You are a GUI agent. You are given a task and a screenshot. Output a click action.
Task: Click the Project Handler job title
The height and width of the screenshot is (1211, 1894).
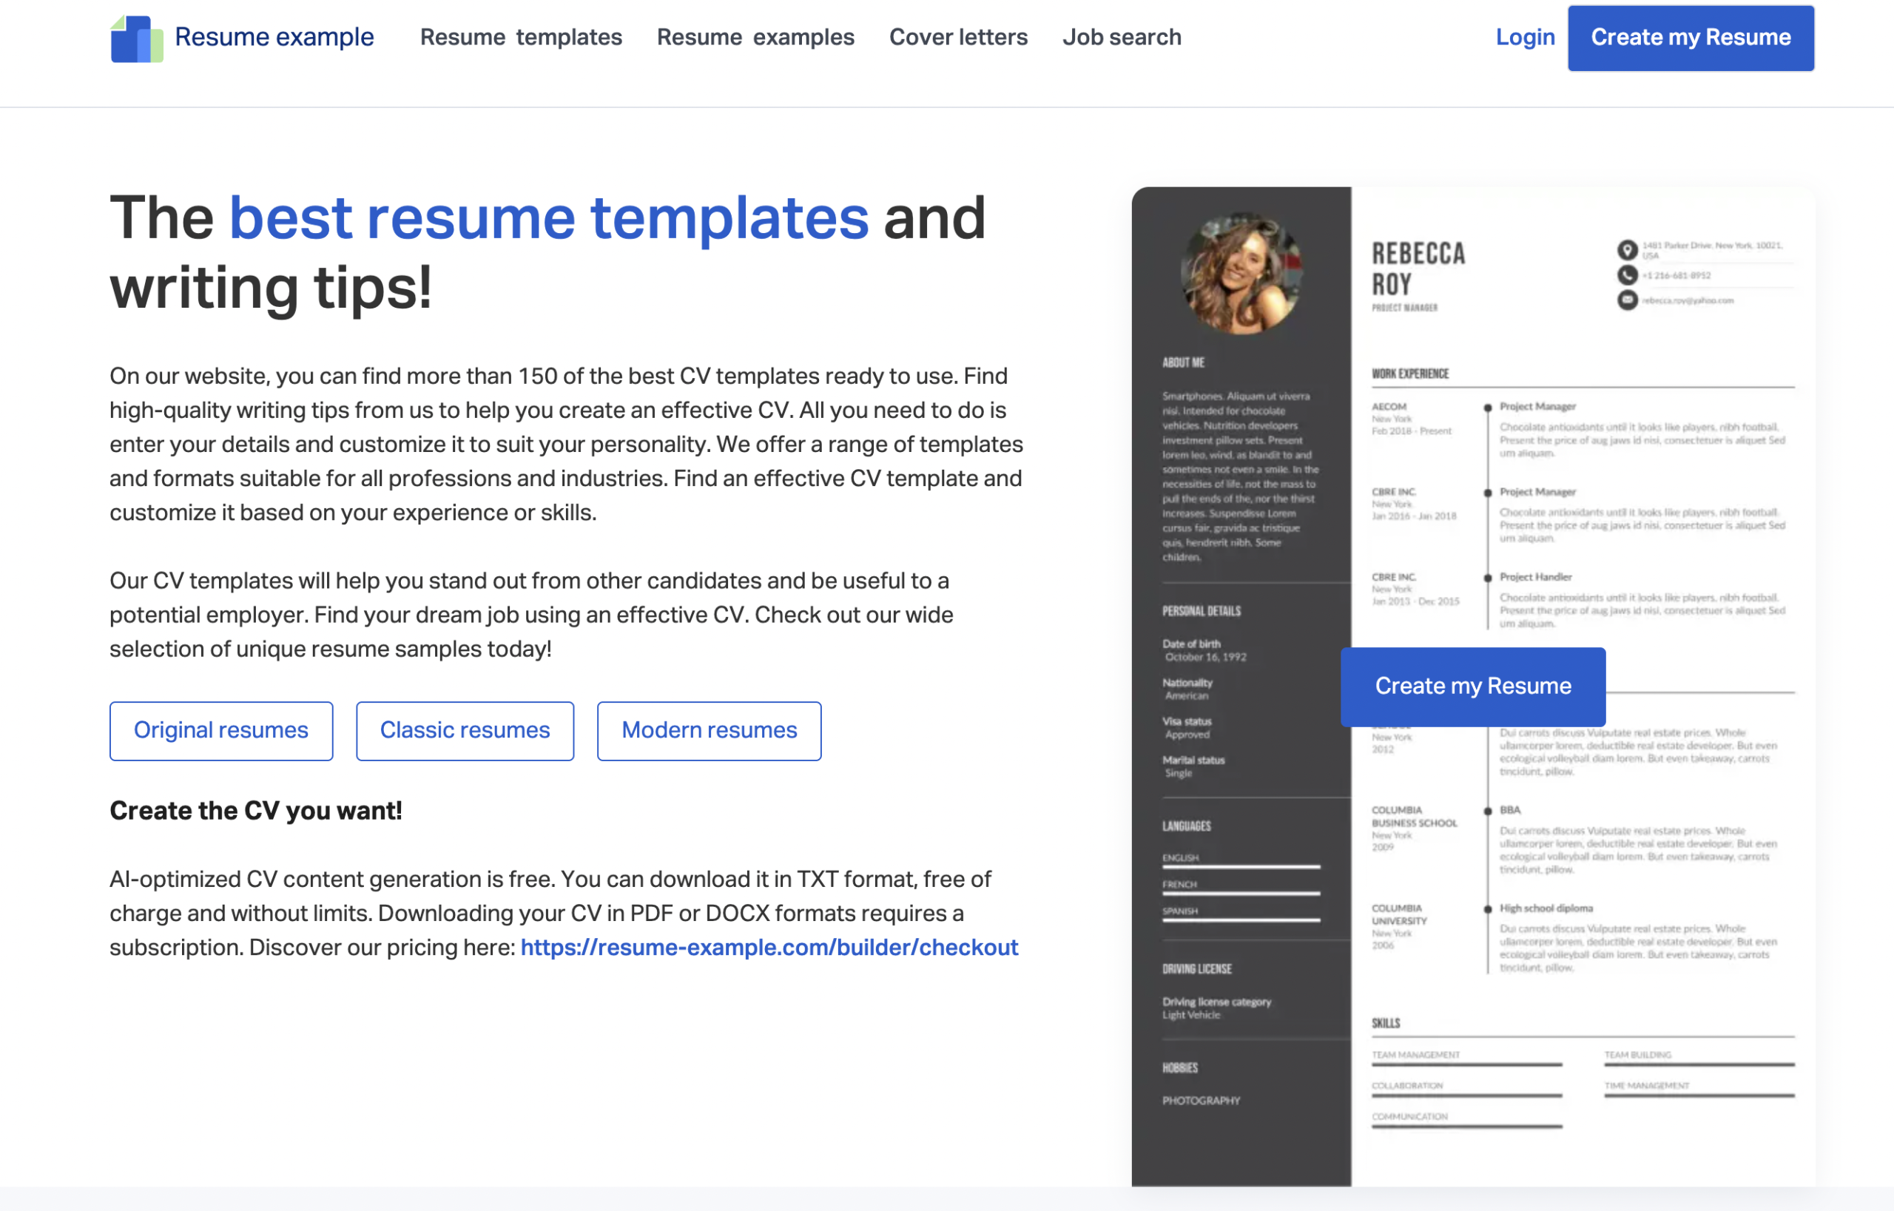pyautogui.click(x=1535, y=577)
